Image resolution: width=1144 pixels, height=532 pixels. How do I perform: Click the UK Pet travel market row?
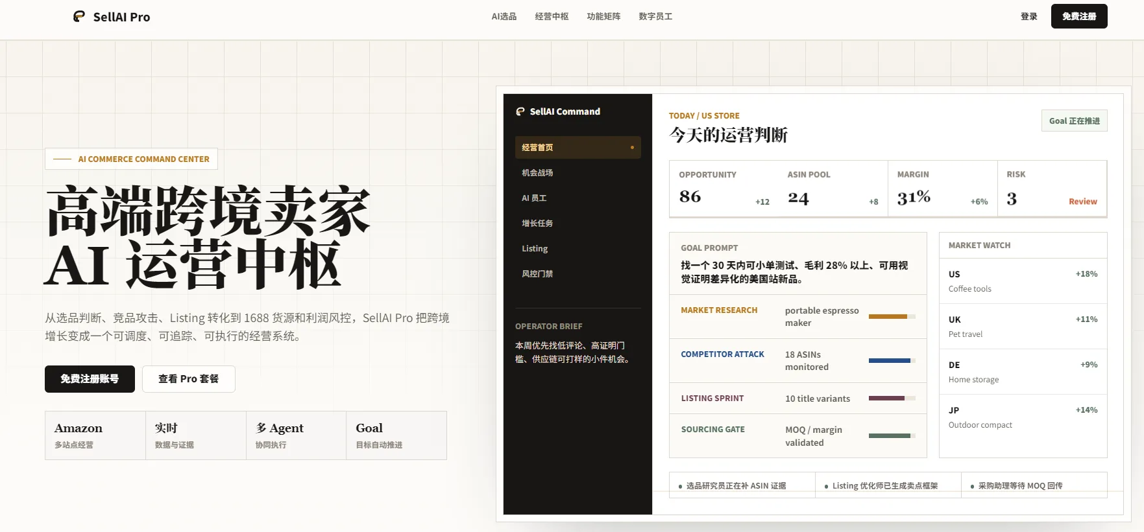(1023, 327)
